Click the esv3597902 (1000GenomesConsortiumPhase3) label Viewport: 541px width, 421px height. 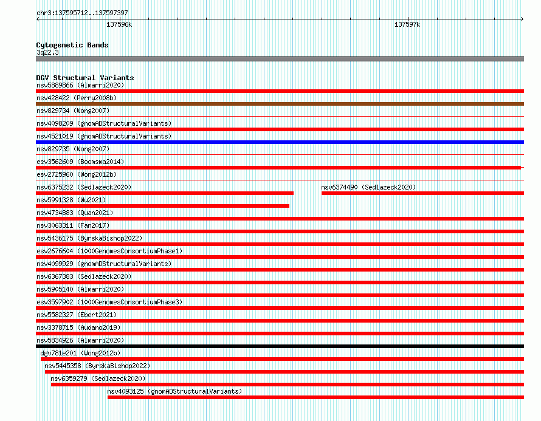click(x=109, y=302)
